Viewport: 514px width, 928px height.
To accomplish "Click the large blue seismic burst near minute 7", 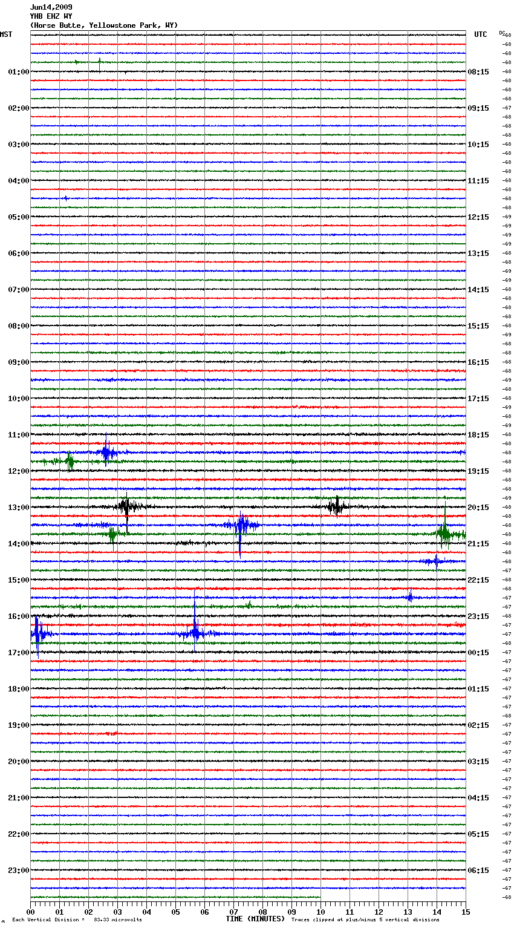I will tap(241, 526).
